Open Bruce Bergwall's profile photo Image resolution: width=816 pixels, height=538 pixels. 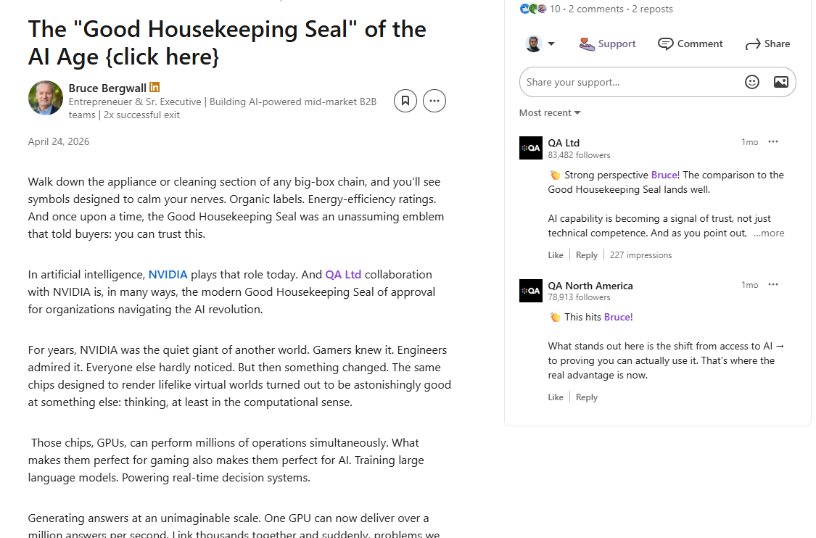[45, 98]
